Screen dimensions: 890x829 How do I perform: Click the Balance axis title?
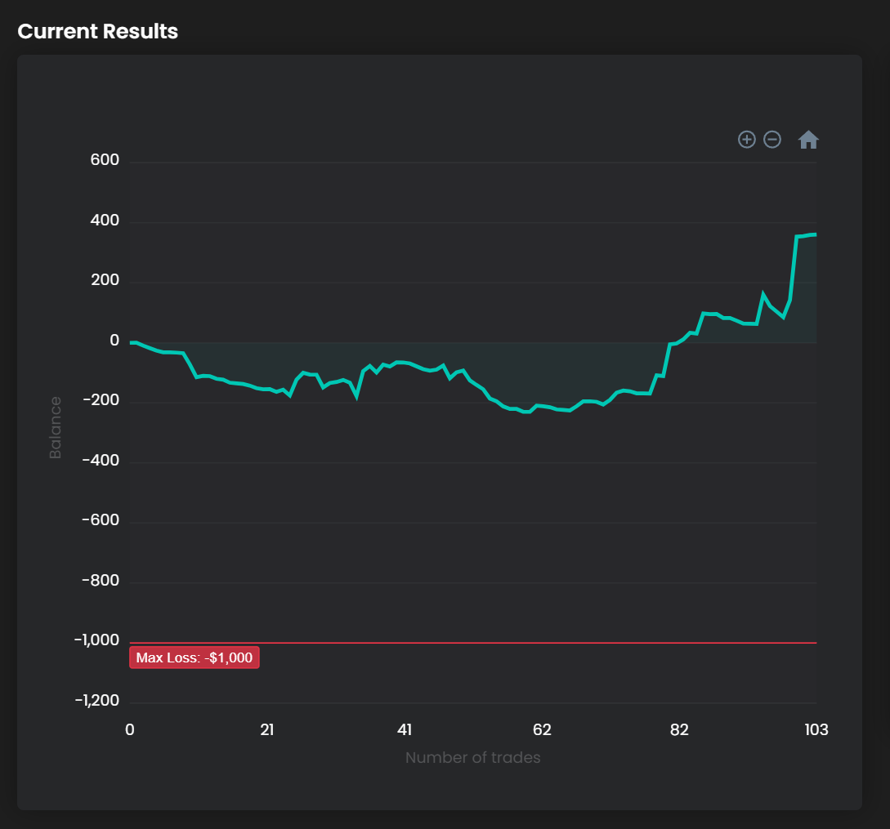(55, 428)
